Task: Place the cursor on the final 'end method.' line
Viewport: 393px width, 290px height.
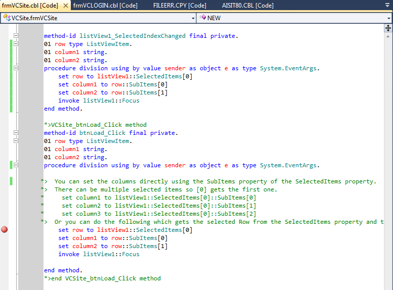Action: (63, 270)
